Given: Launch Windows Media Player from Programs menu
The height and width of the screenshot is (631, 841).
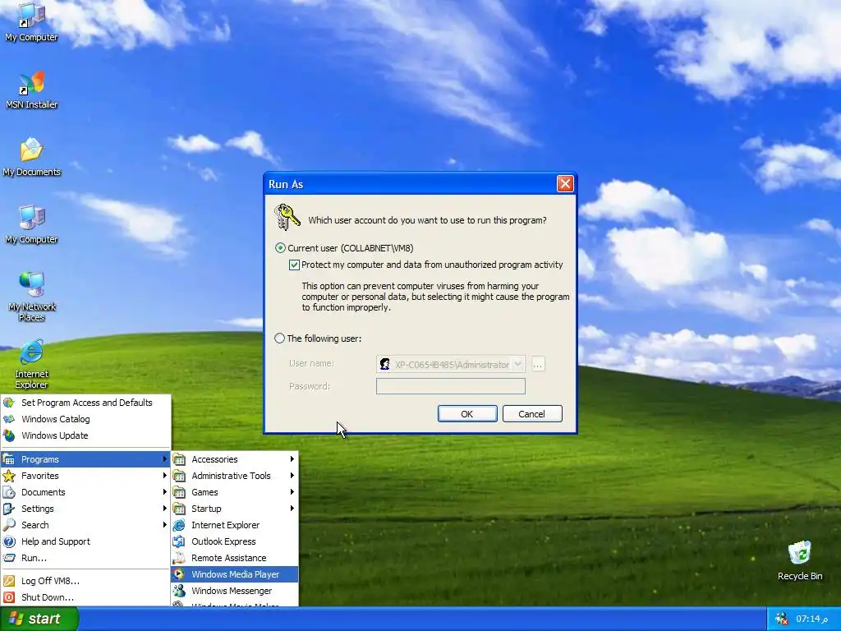Looking at the screenshot, I should 234,574.
